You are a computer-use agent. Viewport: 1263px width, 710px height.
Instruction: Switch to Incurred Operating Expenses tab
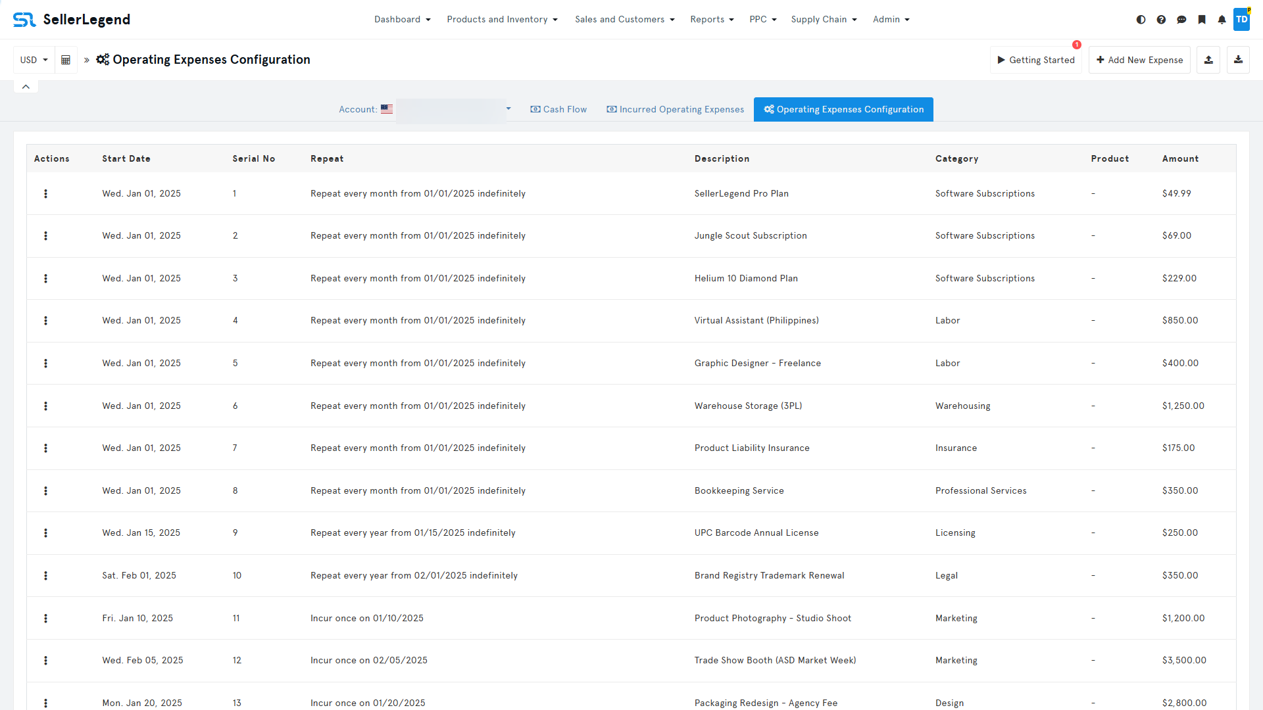[x=675, y=109]
